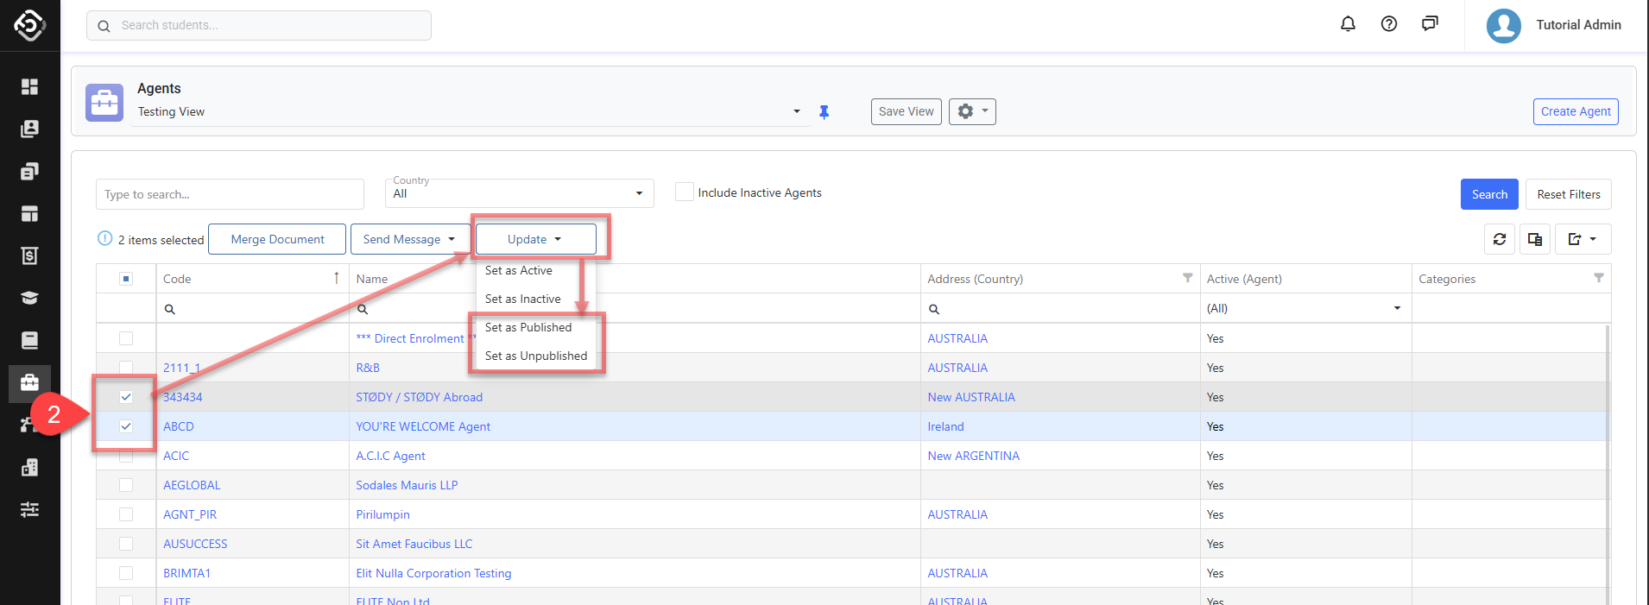The height and width of the screenshot is (605, 1649).
Task: Open the chat messages icon
Action: [x=1430, y=24]
